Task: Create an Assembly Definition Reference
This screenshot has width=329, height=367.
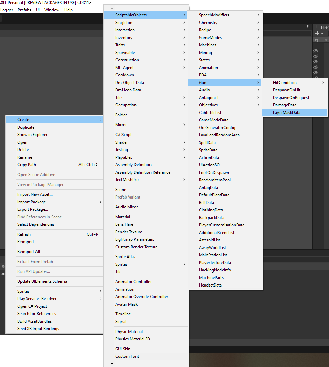Action: point(146,172)
